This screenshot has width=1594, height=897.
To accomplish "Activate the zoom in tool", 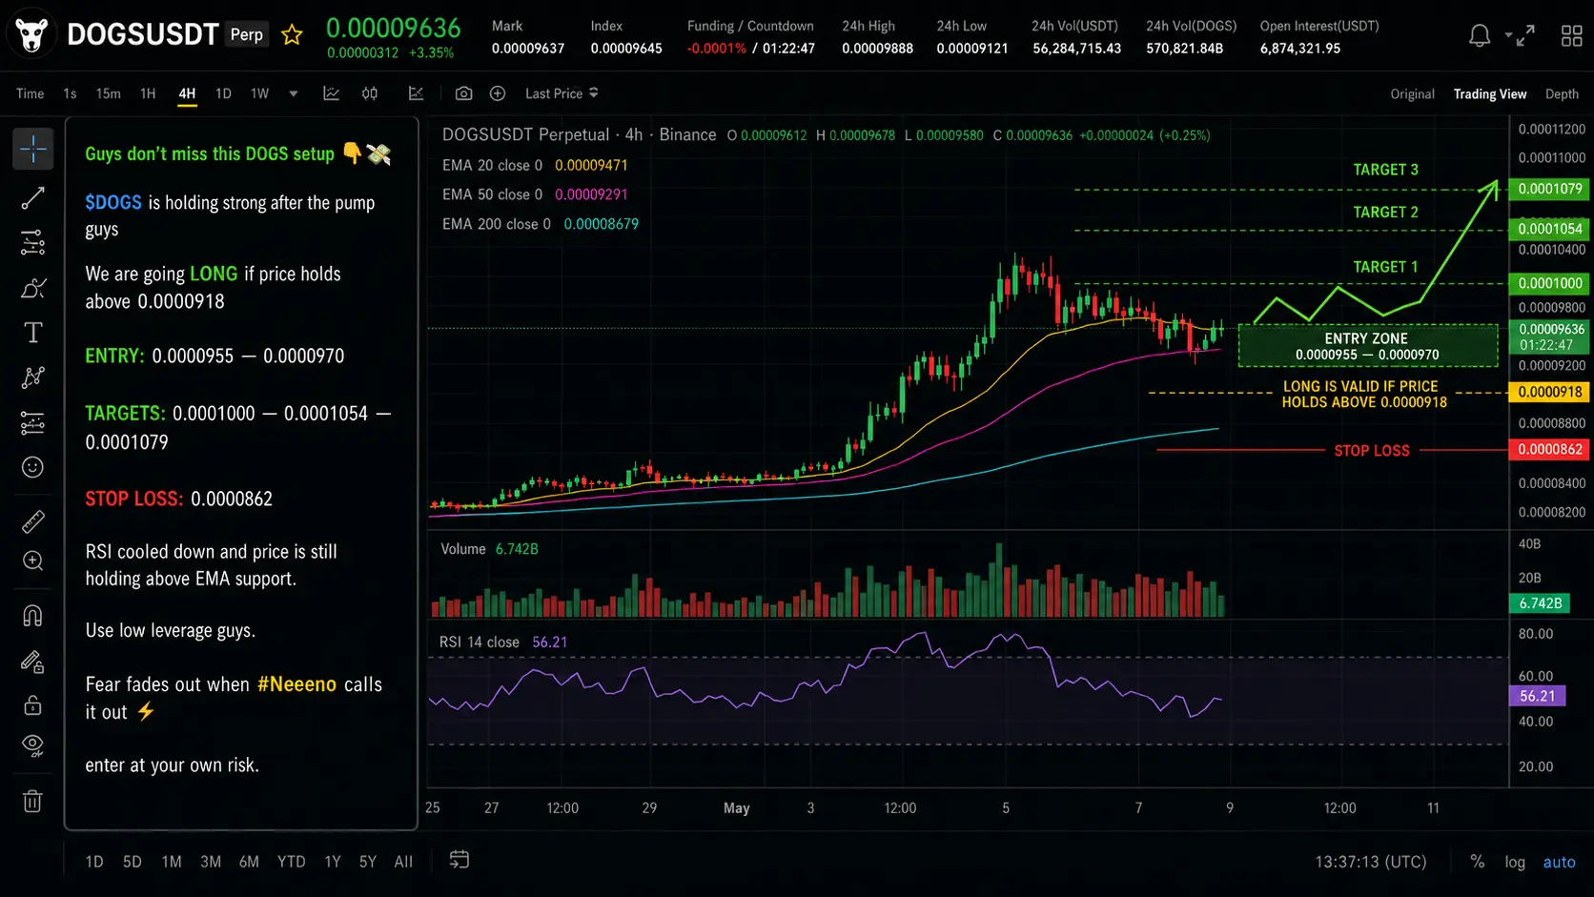I will [32, 561].
